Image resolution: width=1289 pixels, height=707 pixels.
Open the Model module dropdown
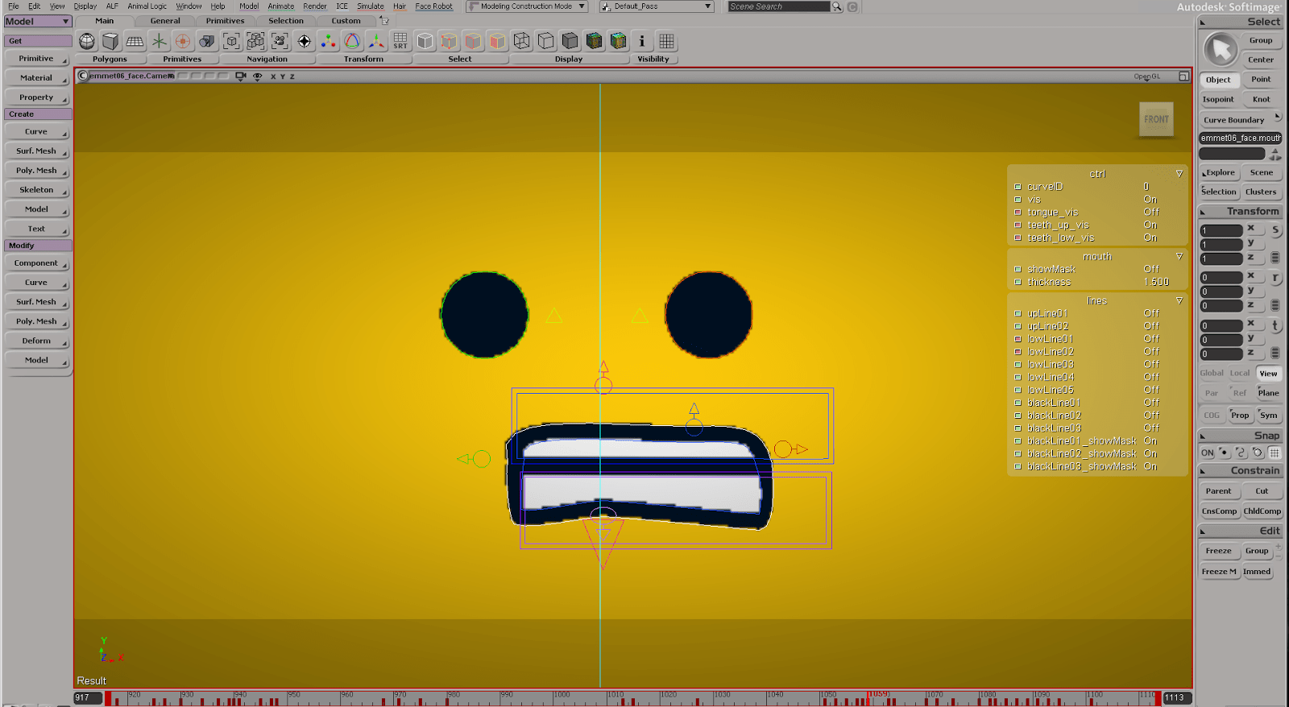click(x=38, y=22)
